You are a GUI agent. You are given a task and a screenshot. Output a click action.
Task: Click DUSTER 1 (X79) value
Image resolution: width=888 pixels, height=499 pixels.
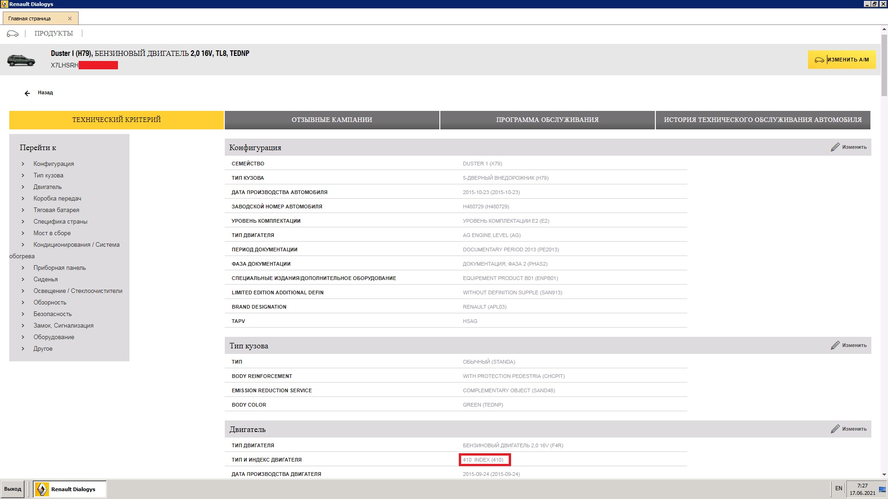click(482, 164)
